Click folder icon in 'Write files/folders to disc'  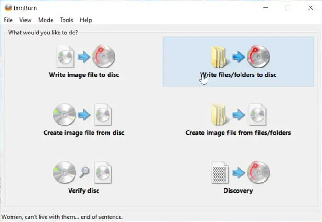click(x=219, y=57)
